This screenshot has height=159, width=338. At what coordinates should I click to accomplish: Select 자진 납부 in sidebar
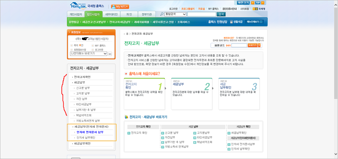click(82, 99)
